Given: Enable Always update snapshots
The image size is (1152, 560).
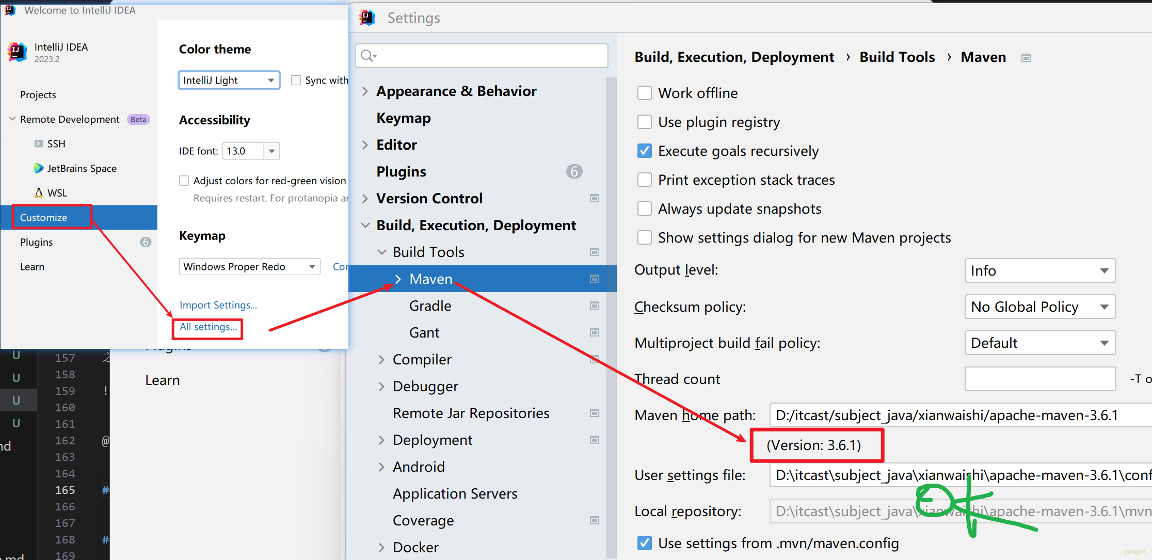Looking at the screenshot, I should (645, 209).
